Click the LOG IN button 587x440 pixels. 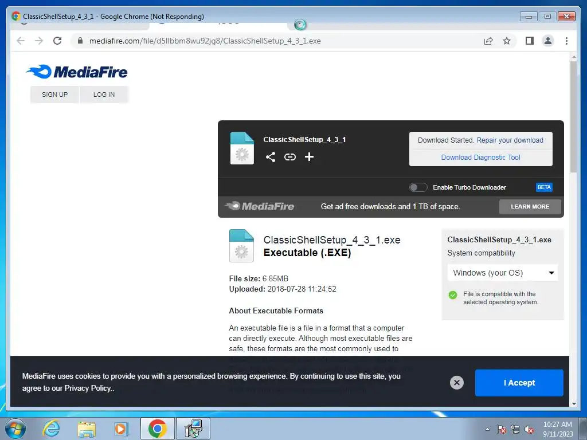point(104,95)
